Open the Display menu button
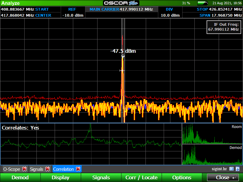Image resolution: width=243 pixels, height=182 pixels. [x=60, y=177]
